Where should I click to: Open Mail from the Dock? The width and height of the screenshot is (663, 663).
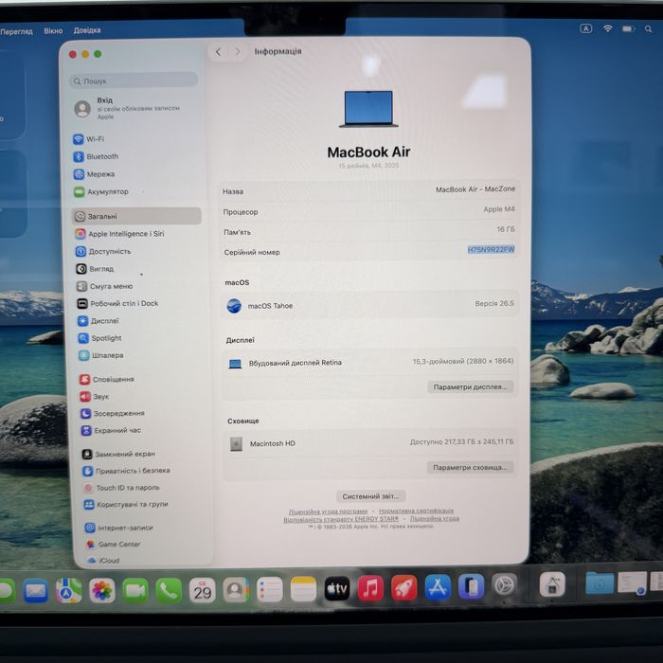coord(36,590)
